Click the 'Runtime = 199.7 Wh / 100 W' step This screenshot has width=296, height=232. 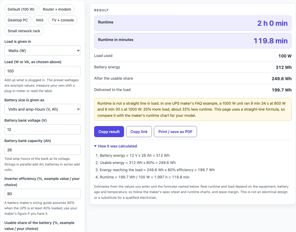coord(145,177)
